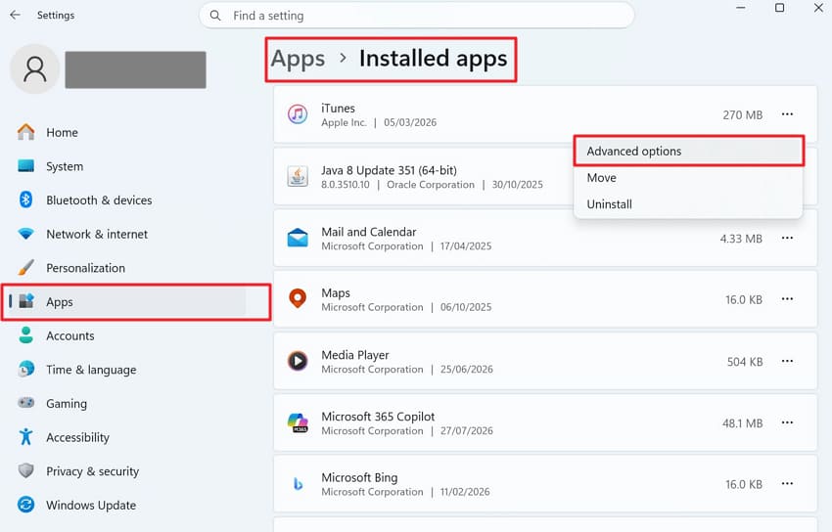Open Time & language settings
Viewport: 832px width, 532px height.
(x=91, y=370)
